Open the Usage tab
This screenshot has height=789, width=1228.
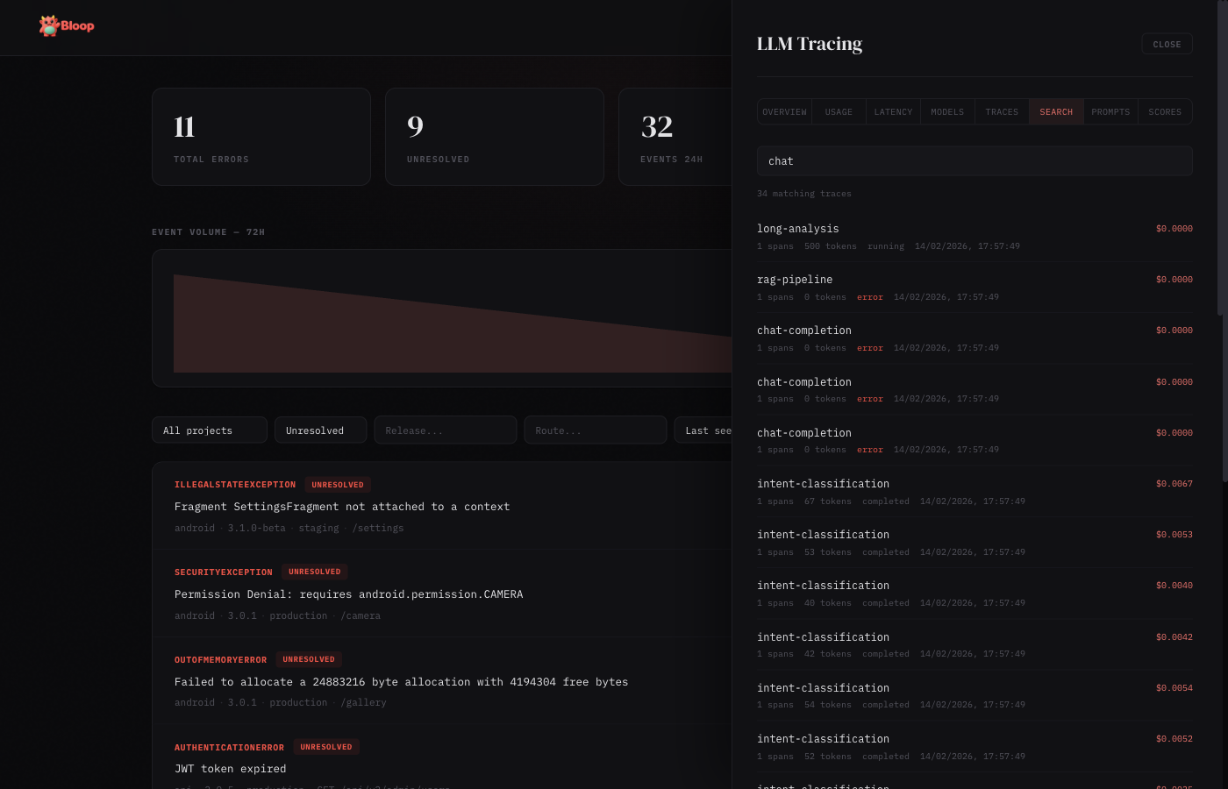coord(839,112)
